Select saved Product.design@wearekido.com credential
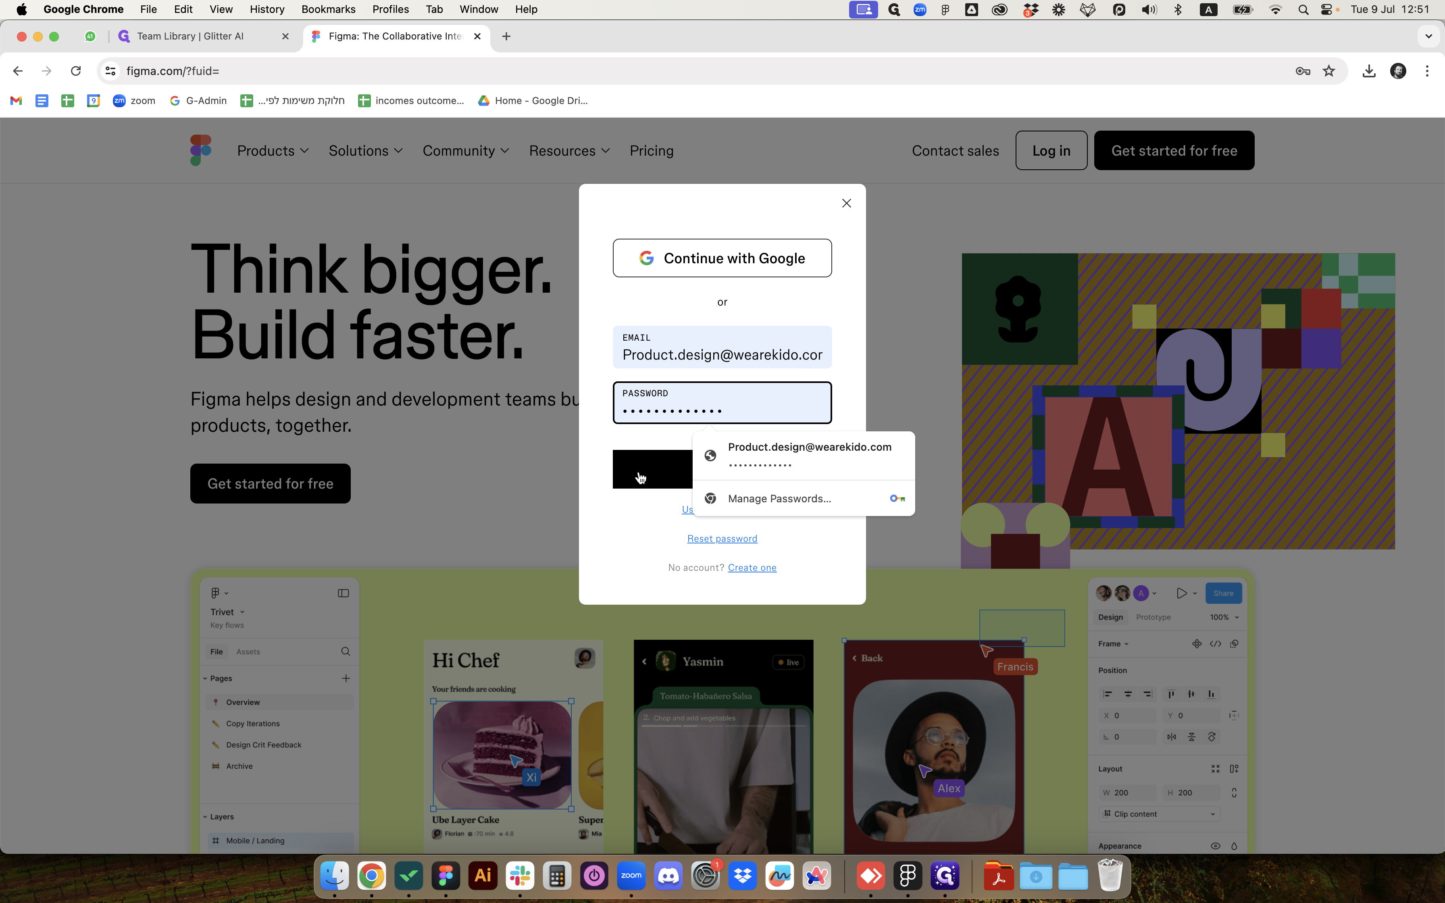The width and height of the screenshot is (1445, 903). (804, 455)
